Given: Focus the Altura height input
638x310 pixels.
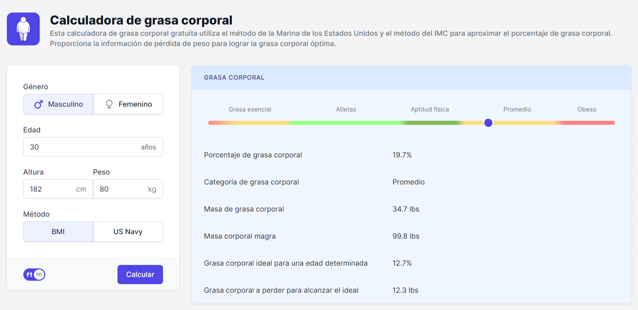Looking at the screenshot, I should click(51, 189).
